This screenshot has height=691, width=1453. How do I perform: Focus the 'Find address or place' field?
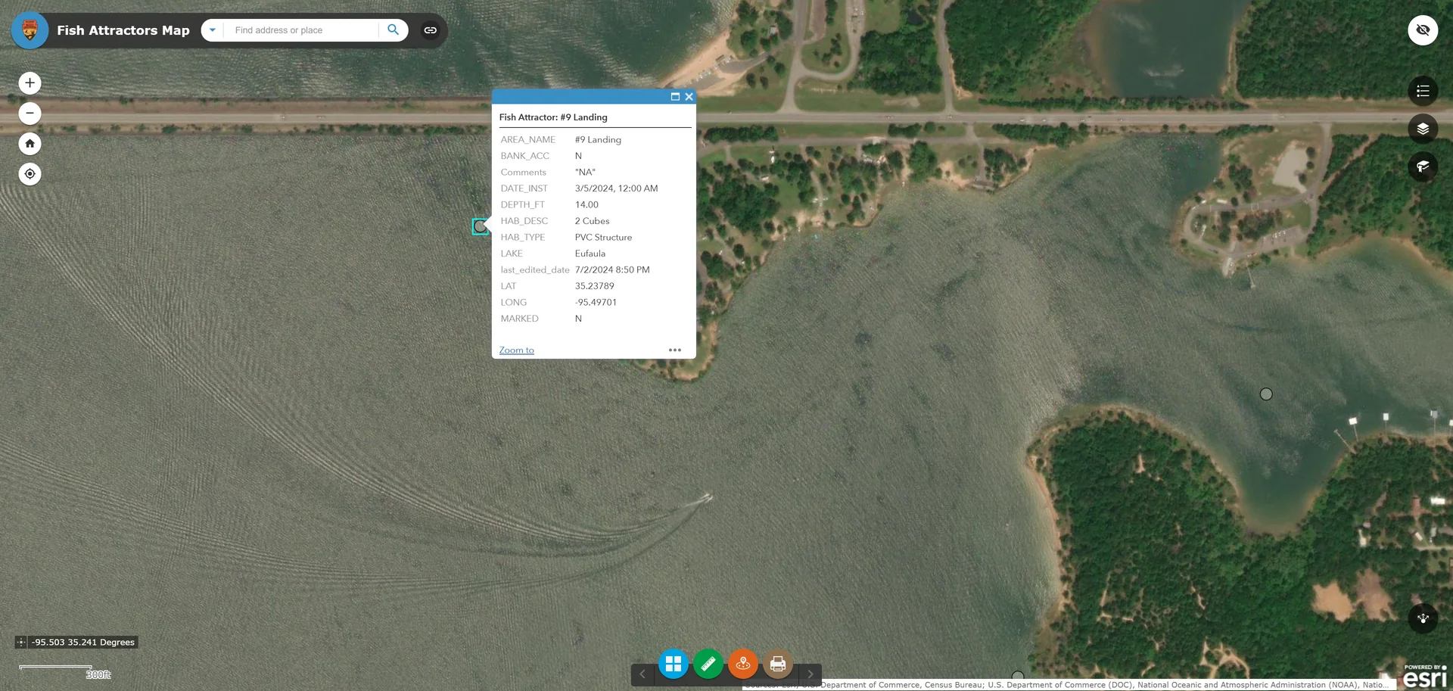click(301, 30)
